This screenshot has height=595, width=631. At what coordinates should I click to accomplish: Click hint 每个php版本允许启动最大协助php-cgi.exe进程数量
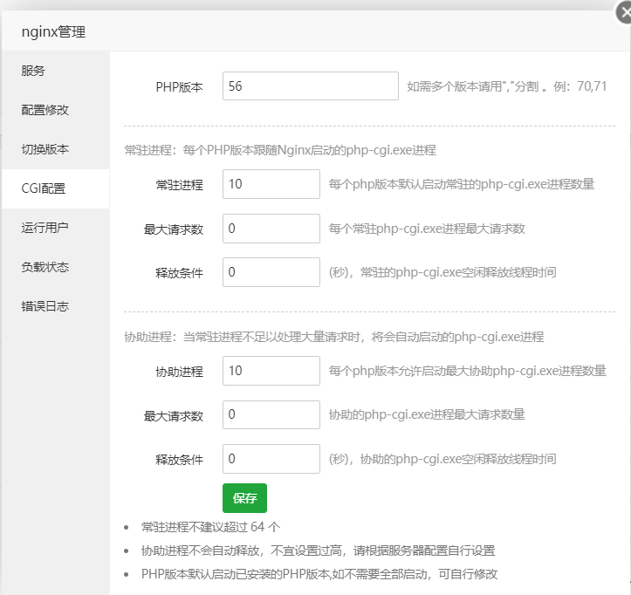[x=467, y=371]
